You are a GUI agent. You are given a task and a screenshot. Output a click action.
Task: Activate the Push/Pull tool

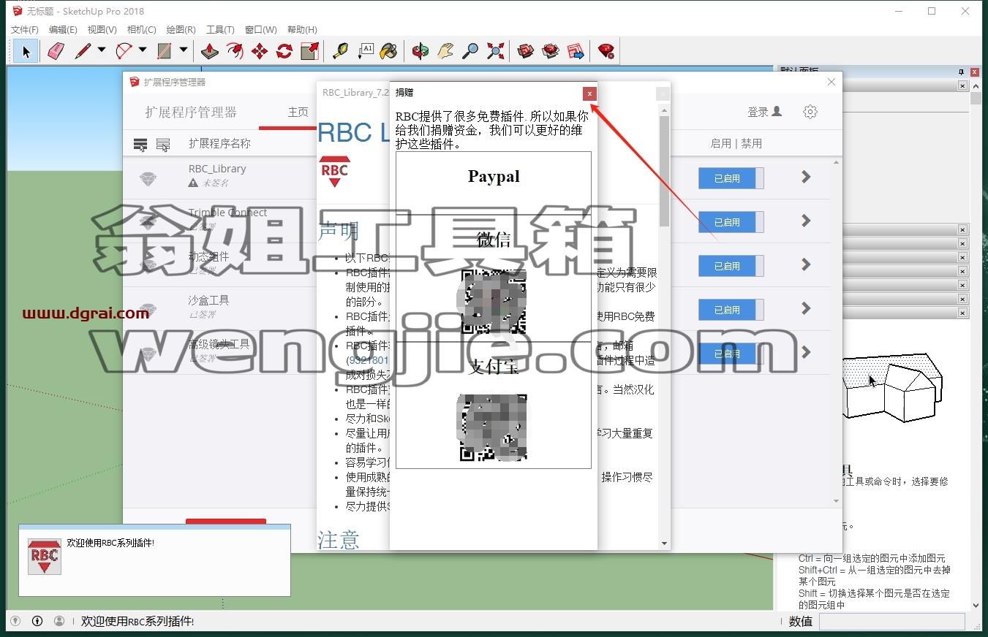coord(210,50)
